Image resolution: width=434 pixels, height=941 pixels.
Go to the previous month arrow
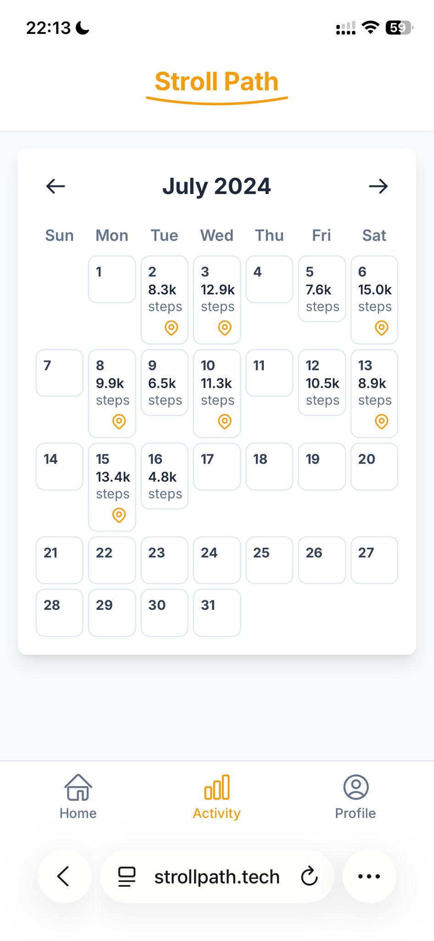coord(56,186)
